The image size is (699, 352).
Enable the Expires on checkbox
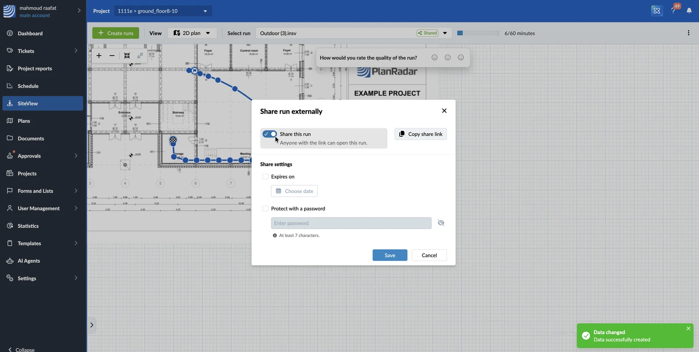(265, 177)
